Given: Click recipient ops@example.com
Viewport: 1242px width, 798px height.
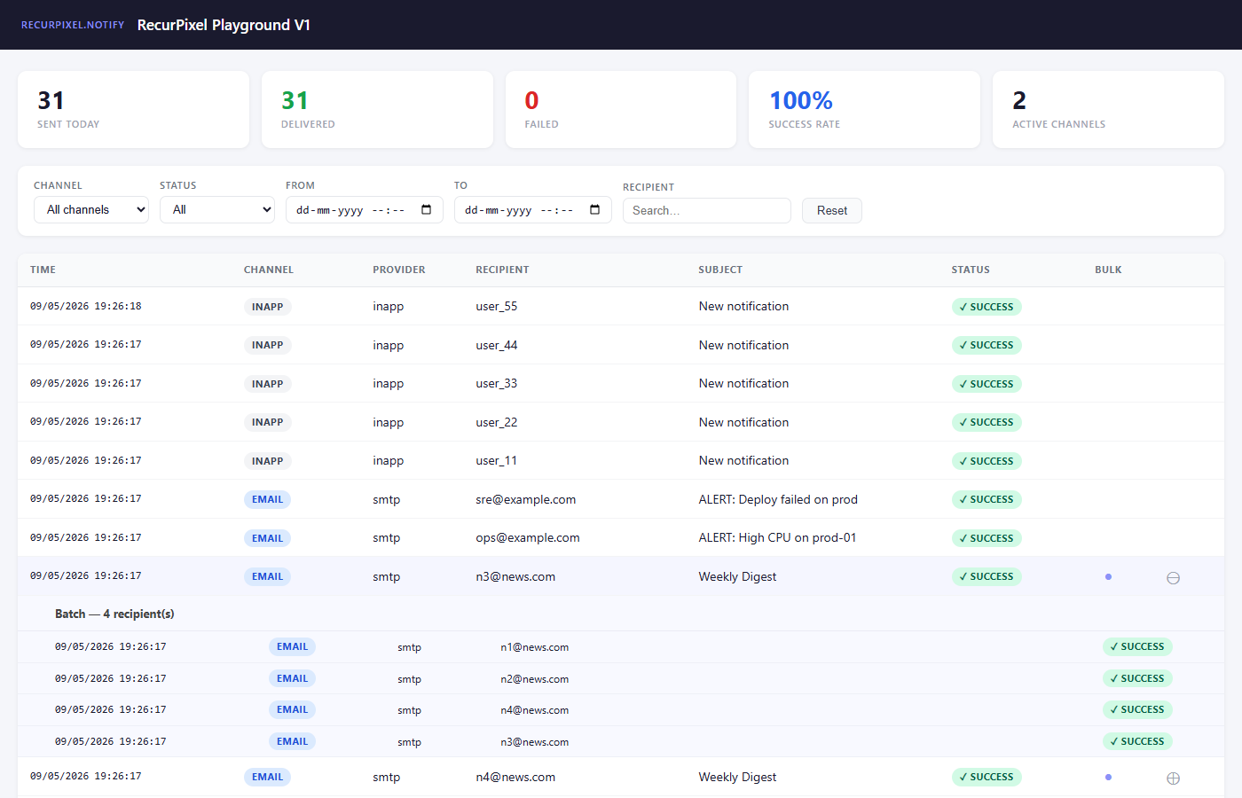Looking at the screenshot, I should coord(528,538).
